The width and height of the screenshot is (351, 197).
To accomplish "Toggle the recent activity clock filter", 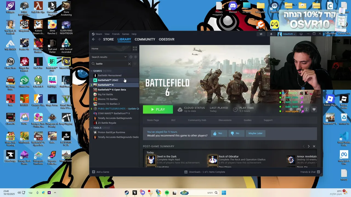I will coord(131,57).
